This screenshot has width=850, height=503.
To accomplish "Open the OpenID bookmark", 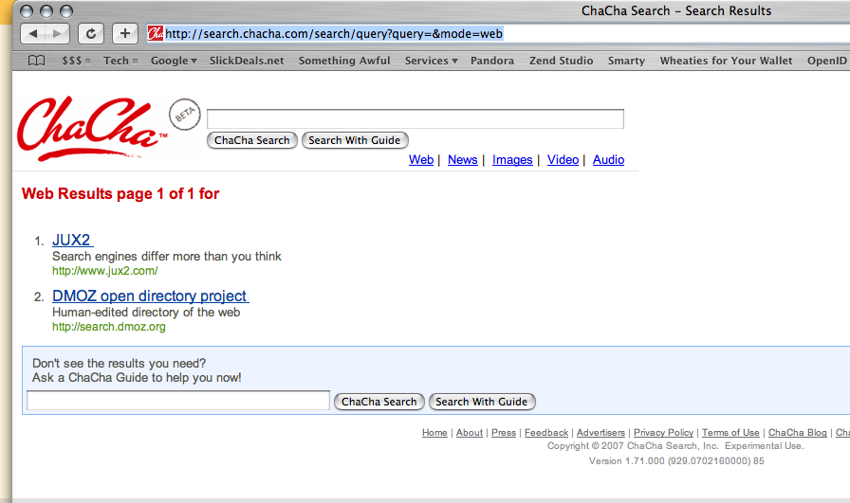I will 826,61.
